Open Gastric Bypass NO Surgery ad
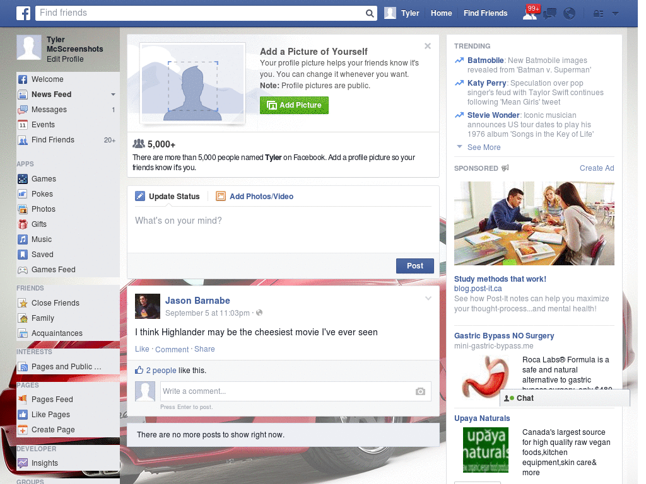The height and width of the screenshot is (484, 646). point(504,336)
